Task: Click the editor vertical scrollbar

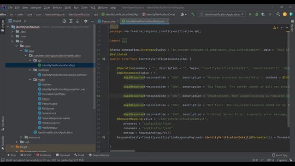Action: pos(288,79)
